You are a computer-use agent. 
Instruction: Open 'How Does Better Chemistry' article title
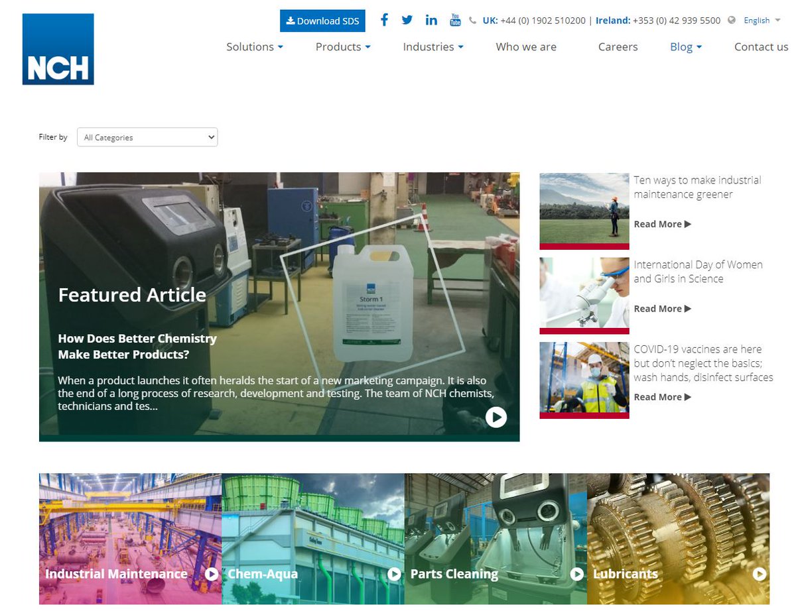pyautogui.click(x=137, y=346)
